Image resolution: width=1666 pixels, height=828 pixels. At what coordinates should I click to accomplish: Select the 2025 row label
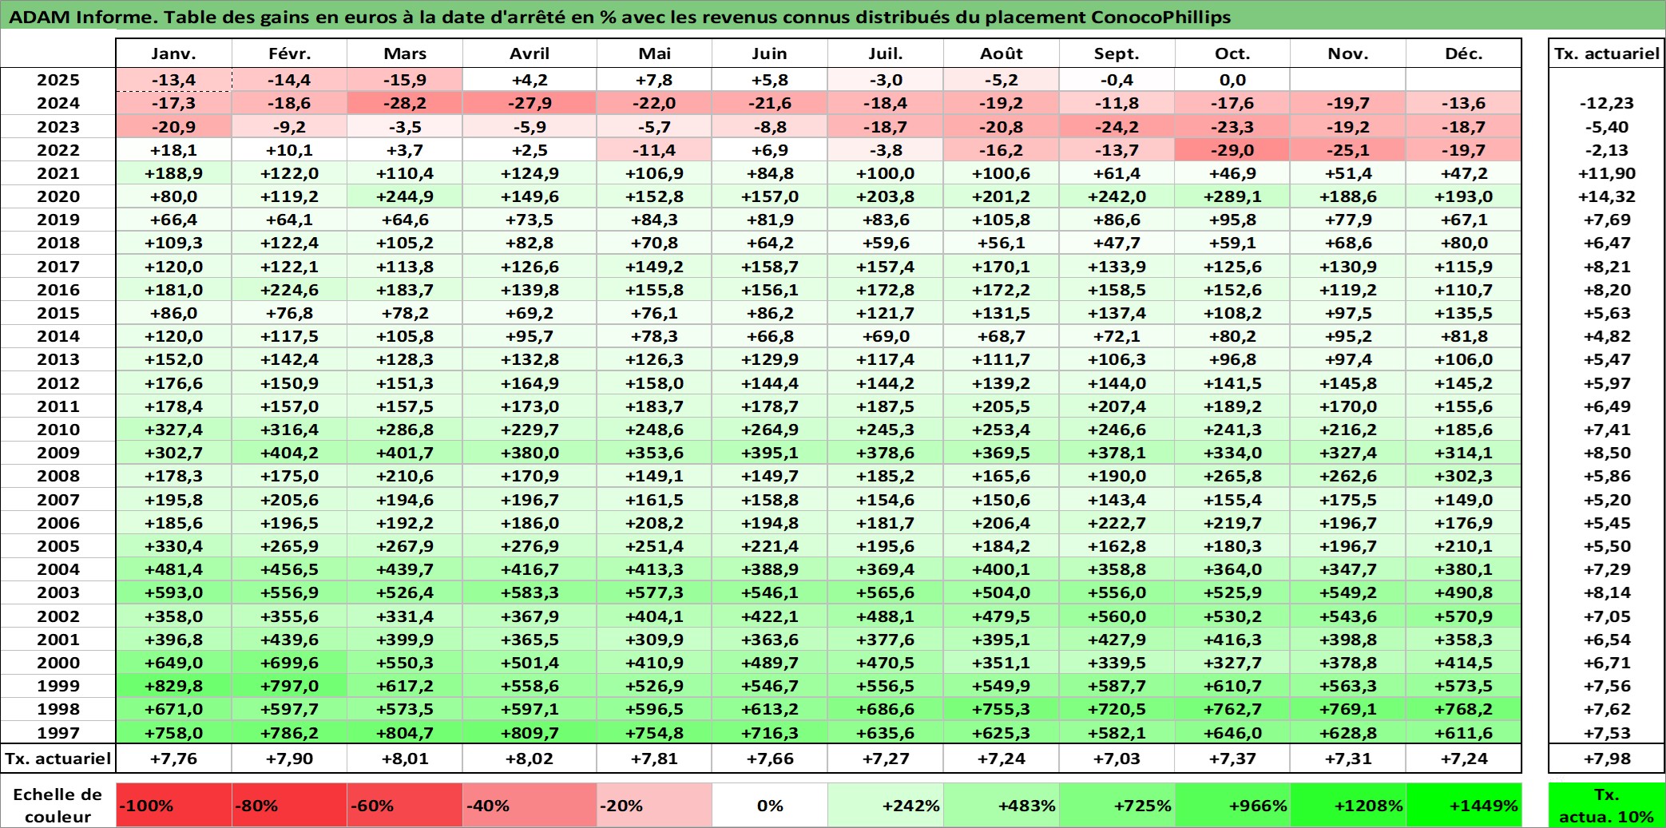point(58,80)
